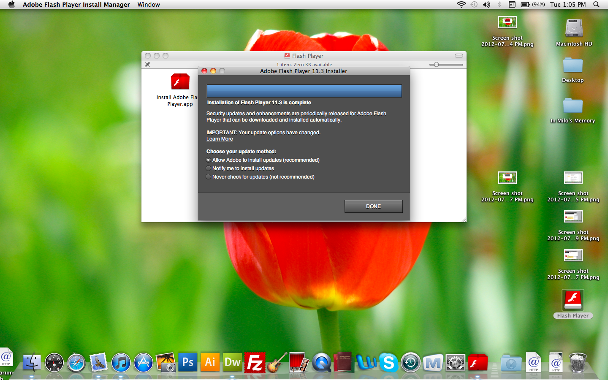
Task: Click the battery 94% indicator
Action: click(533, 4)
